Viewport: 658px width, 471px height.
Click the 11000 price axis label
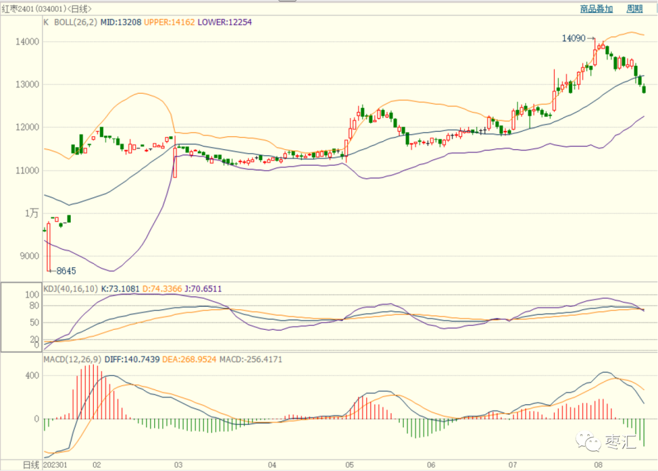pos(27,170)
